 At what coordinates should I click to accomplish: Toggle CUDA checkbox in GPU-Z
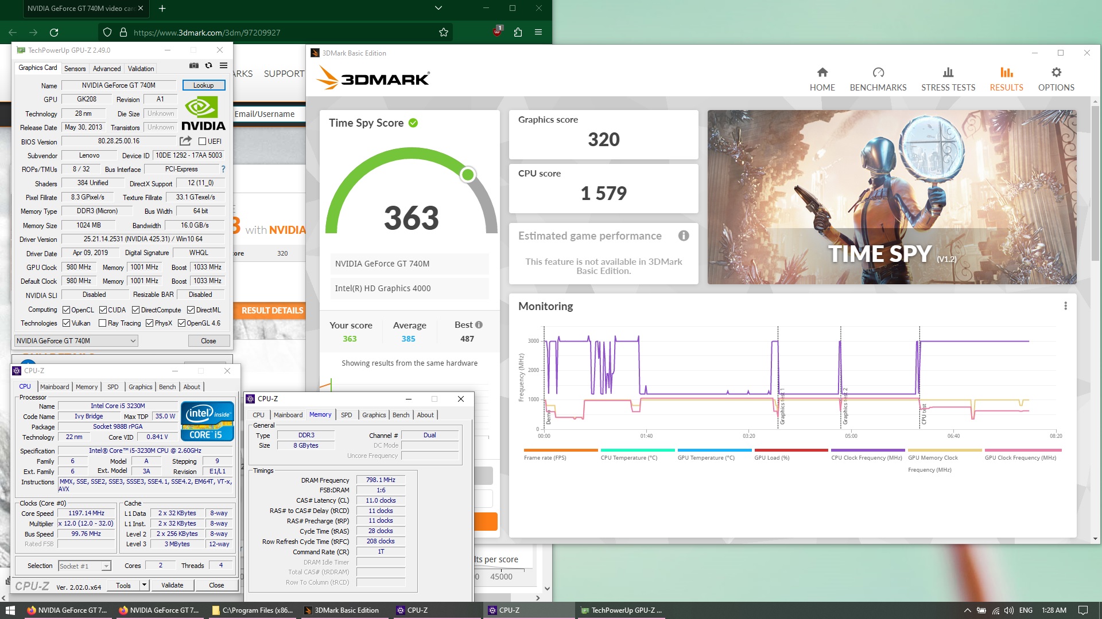103,310
